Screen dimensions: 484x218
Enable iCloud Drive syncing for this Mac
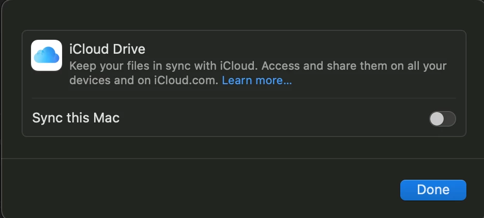click(x=442, y=118)
